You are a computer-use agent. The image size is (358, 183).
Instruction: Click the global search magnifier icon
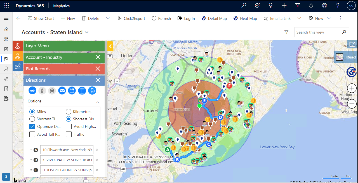tap(244, 6)
